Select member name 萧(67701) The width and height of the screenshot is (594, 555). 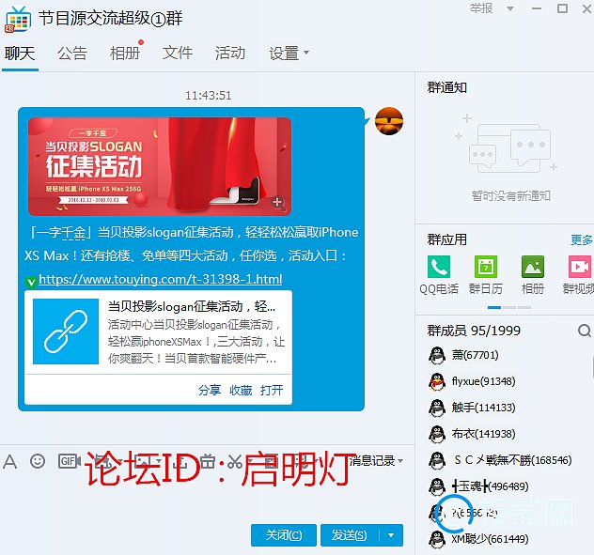pyautogui.click(x=475, y=355)
